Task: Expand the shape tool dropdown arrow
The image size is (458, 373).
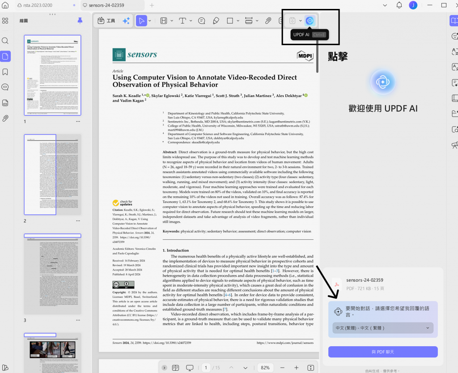Action: (x=238, y=21)
